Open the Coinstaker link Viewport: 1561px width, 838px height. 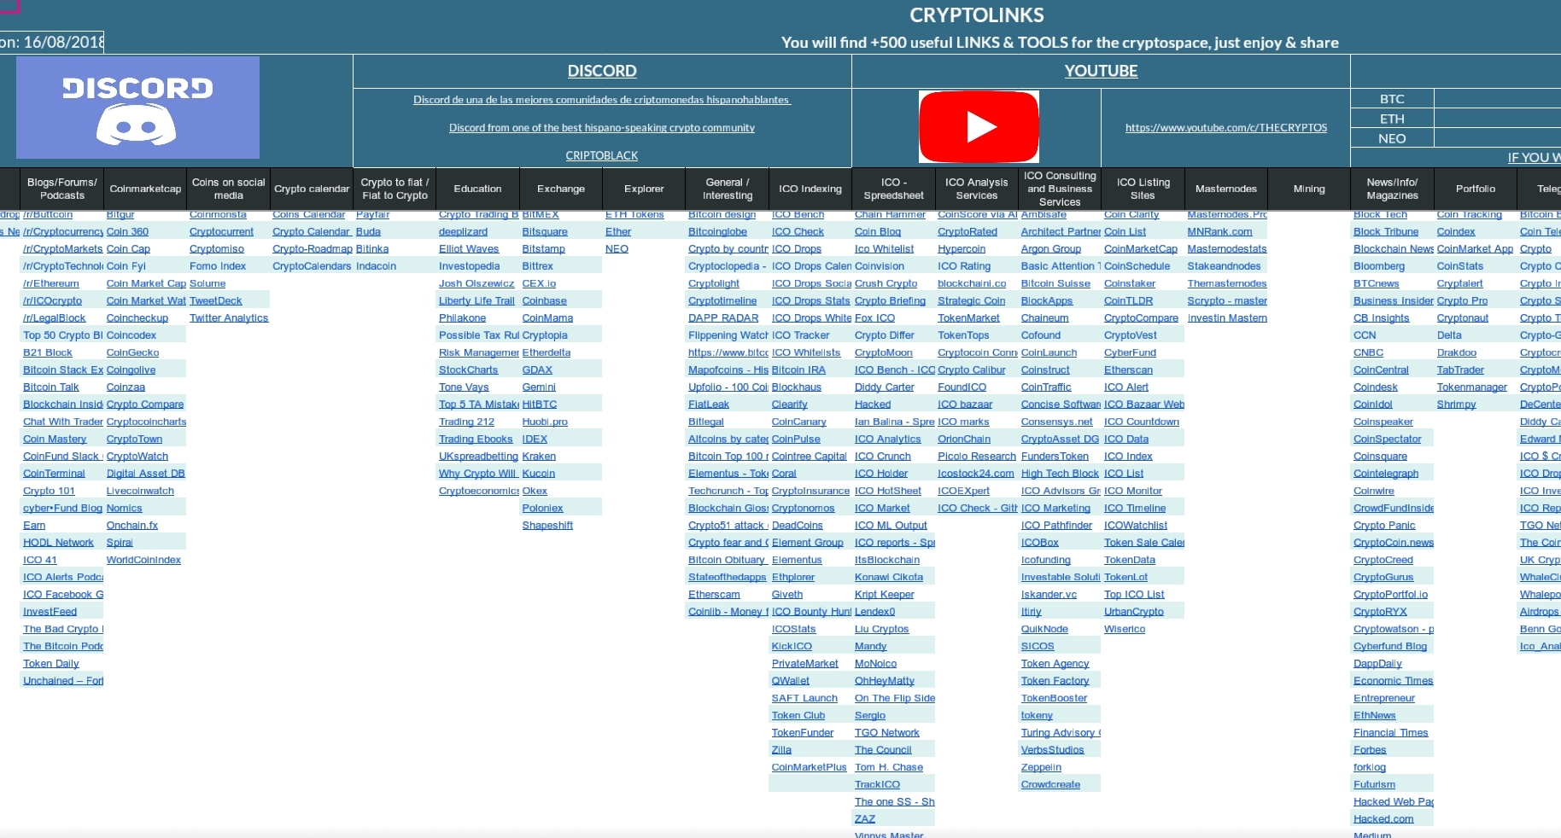[x=1130, y=283]
